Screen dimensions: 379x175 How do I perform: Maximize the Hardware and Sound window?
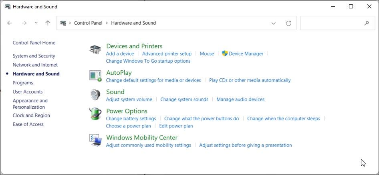[x=351, y=7]
